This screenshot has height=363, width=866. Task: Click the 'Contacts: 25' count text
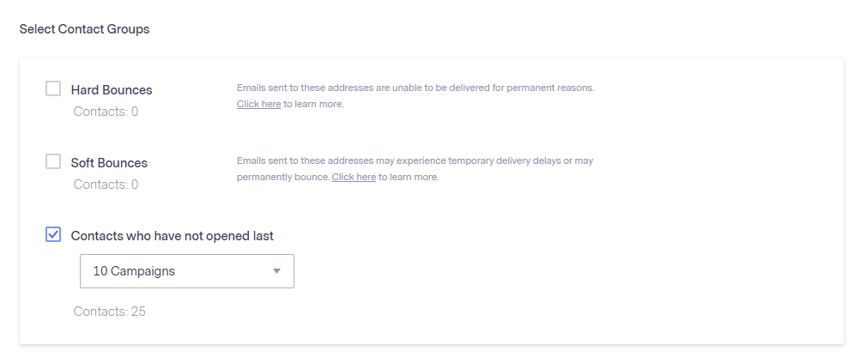109,312
